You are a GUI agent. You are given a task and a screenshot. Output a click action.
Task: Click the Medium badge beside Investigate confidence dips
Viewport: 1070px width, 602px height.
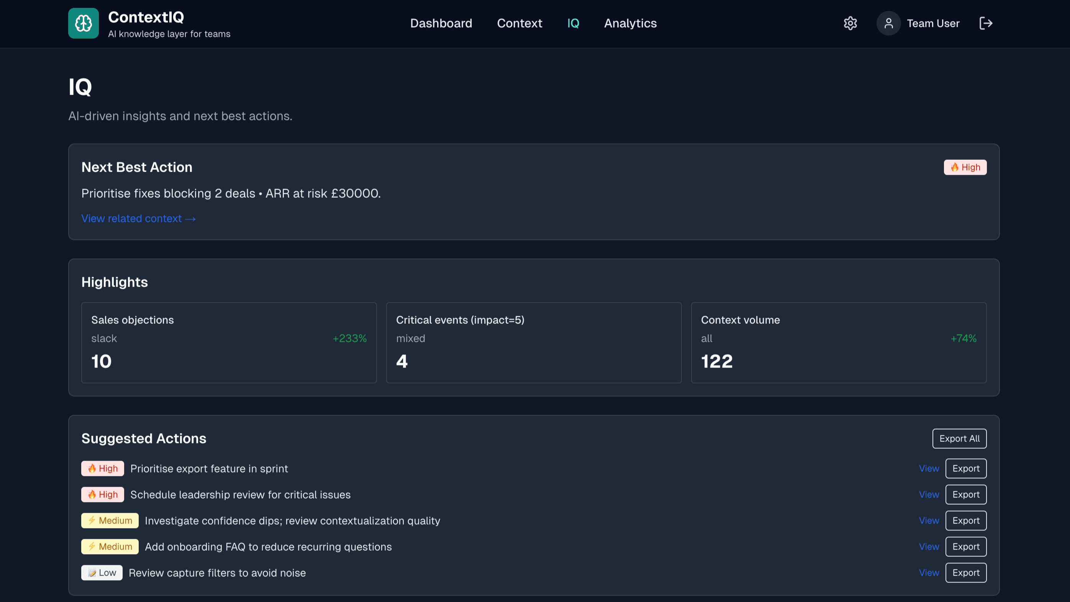[110, 520]
